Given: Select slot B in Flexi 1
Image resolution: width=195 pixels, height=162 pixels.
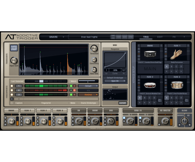Looking at the screenshot, I should pos(171,66).
